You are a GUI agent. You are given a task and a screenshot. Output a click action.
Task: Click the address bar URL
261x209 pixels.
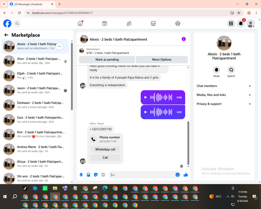point(62,13)
